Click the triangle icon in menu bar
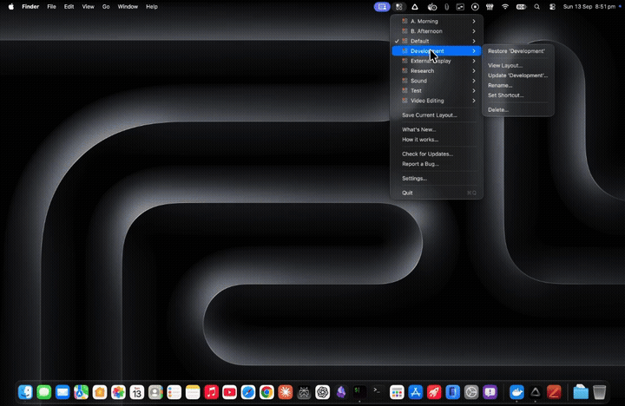625x406 pixels. [415, 7]
